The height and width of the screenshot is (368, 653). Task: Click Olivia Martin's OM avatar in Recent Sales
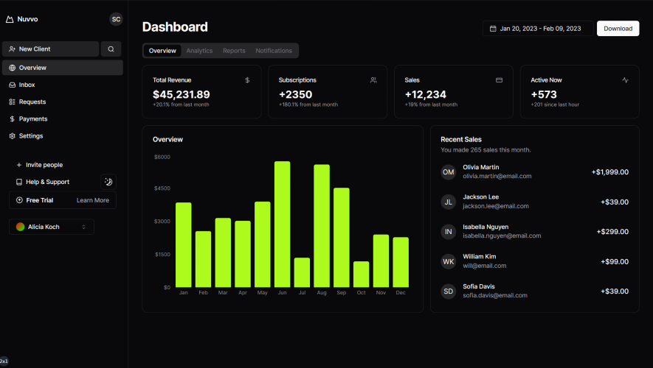pos(449,172)
